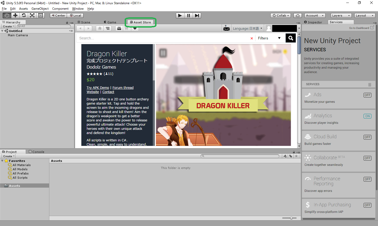Open the Forum thread link
This screenshot has width=378, height=226.
[123, 88]
